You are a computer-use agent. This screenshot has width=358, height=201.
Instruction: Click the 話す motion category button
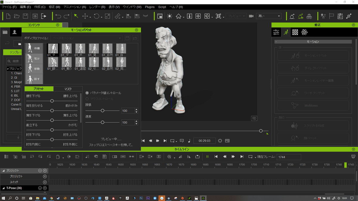[x=34, y=79]
